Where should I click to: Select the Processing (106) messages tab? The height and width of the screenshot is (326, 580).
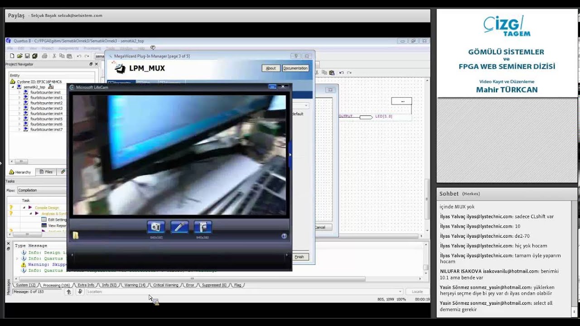[x=56, y=285]
